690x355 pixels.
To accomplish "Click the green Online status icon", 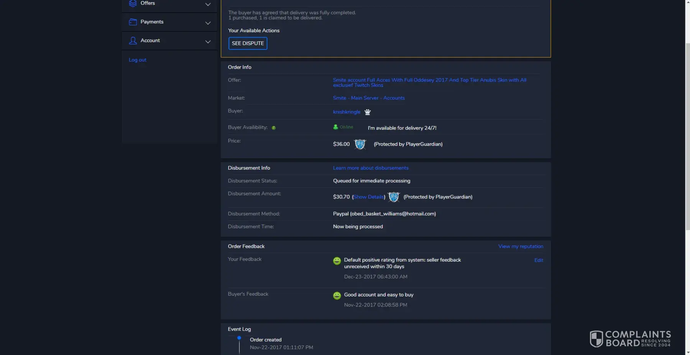I will 336,127.
